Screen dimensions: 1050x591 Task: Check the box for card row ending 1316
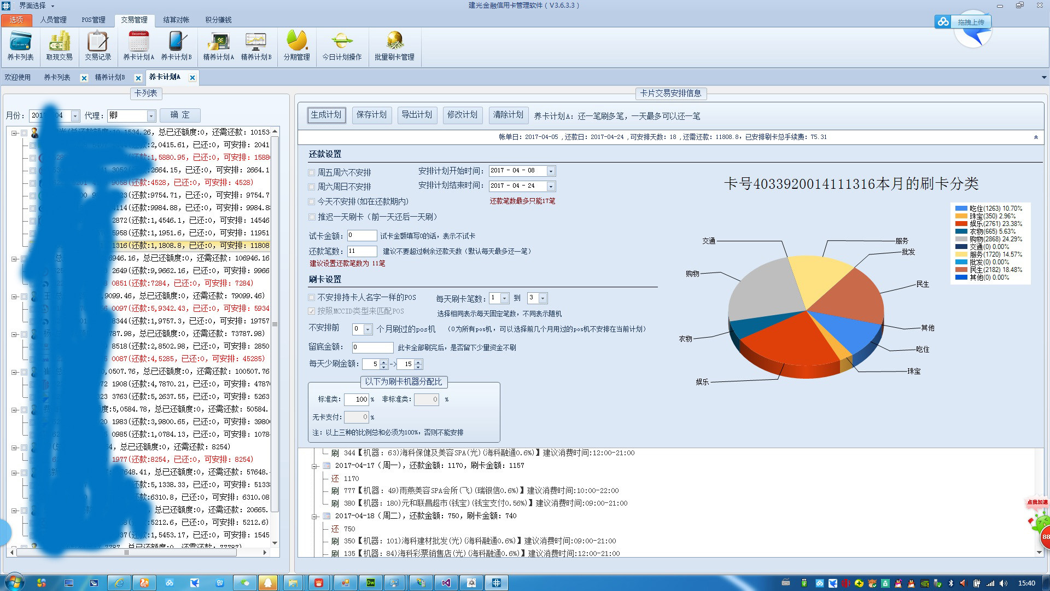coord(33,246)
